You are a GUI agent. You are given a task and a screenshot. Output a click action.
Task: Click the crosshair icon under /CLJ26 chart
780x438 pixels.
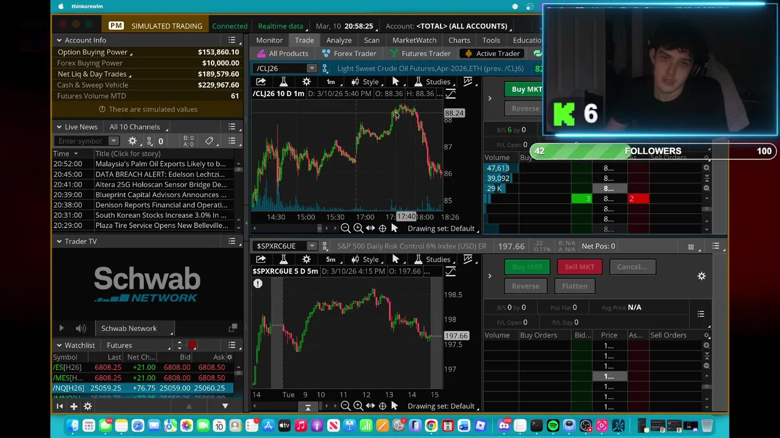point(382,228)
